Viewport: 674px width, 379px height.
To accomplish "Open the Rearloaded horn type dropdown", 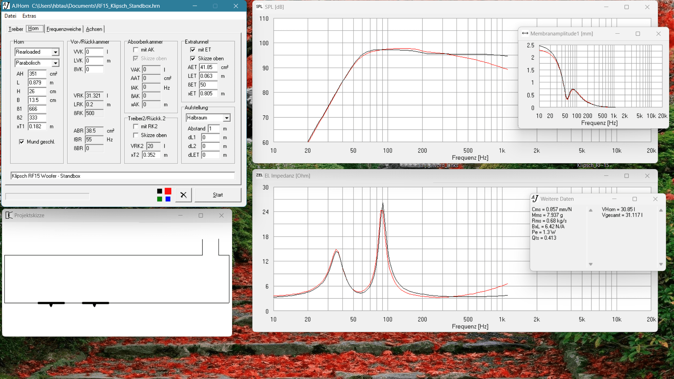I will [x=55, y=52].
